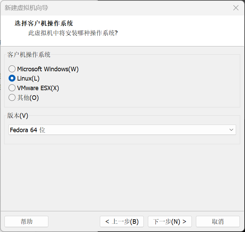Click the Linux(L) label text
This screenshot has height=232, width=245.
coord(28,78)
